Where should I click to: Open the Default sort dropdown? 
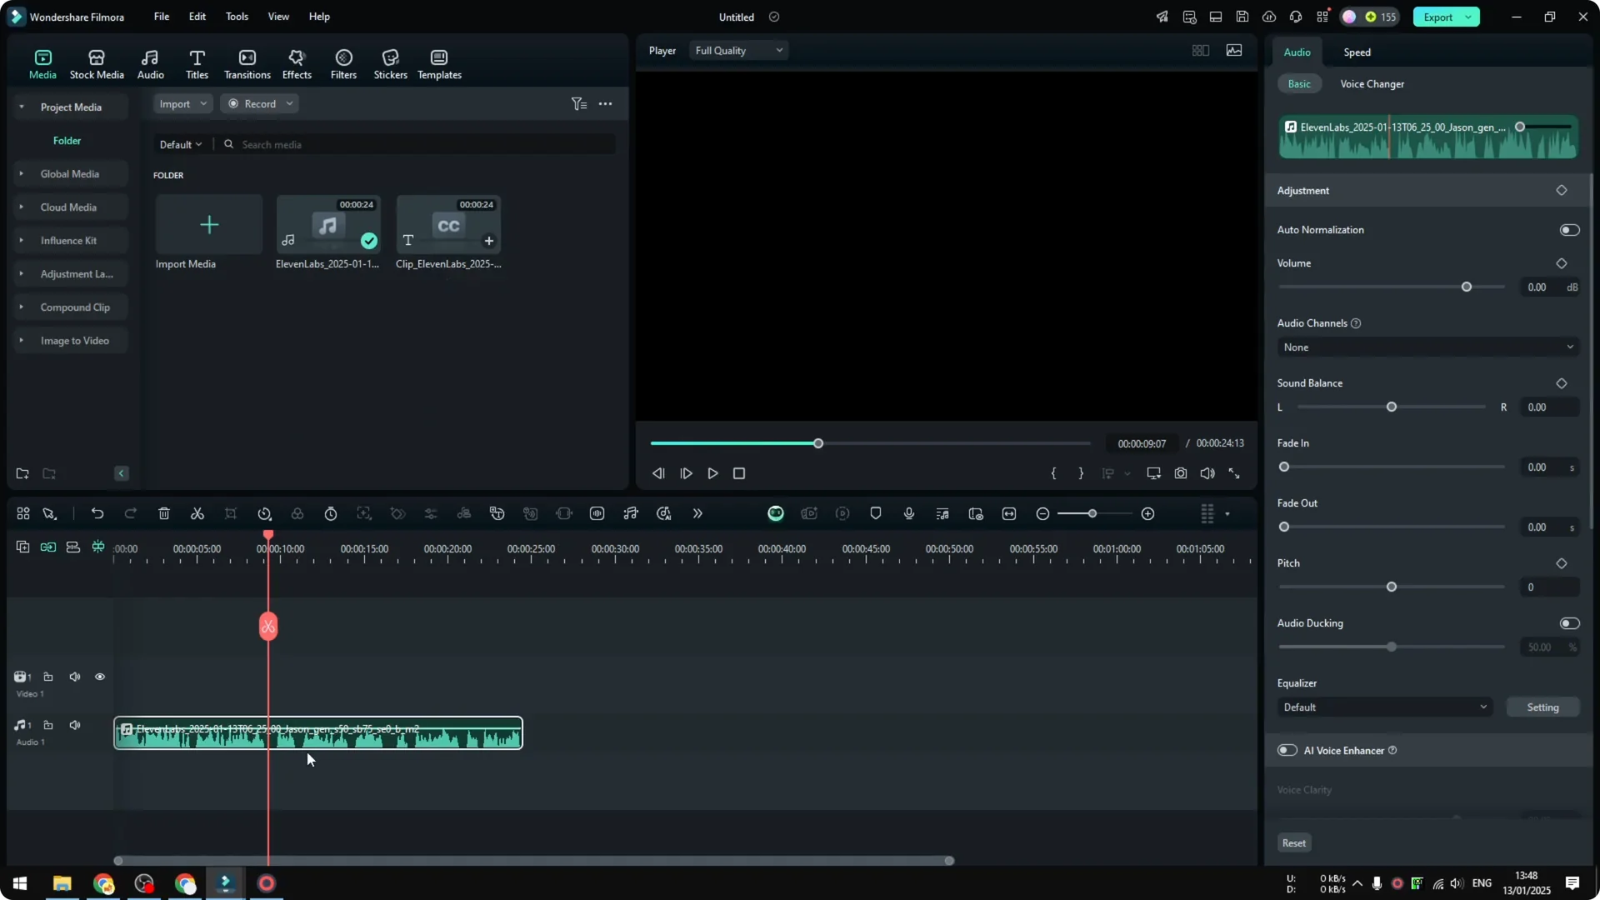click(x=181, y=145)
